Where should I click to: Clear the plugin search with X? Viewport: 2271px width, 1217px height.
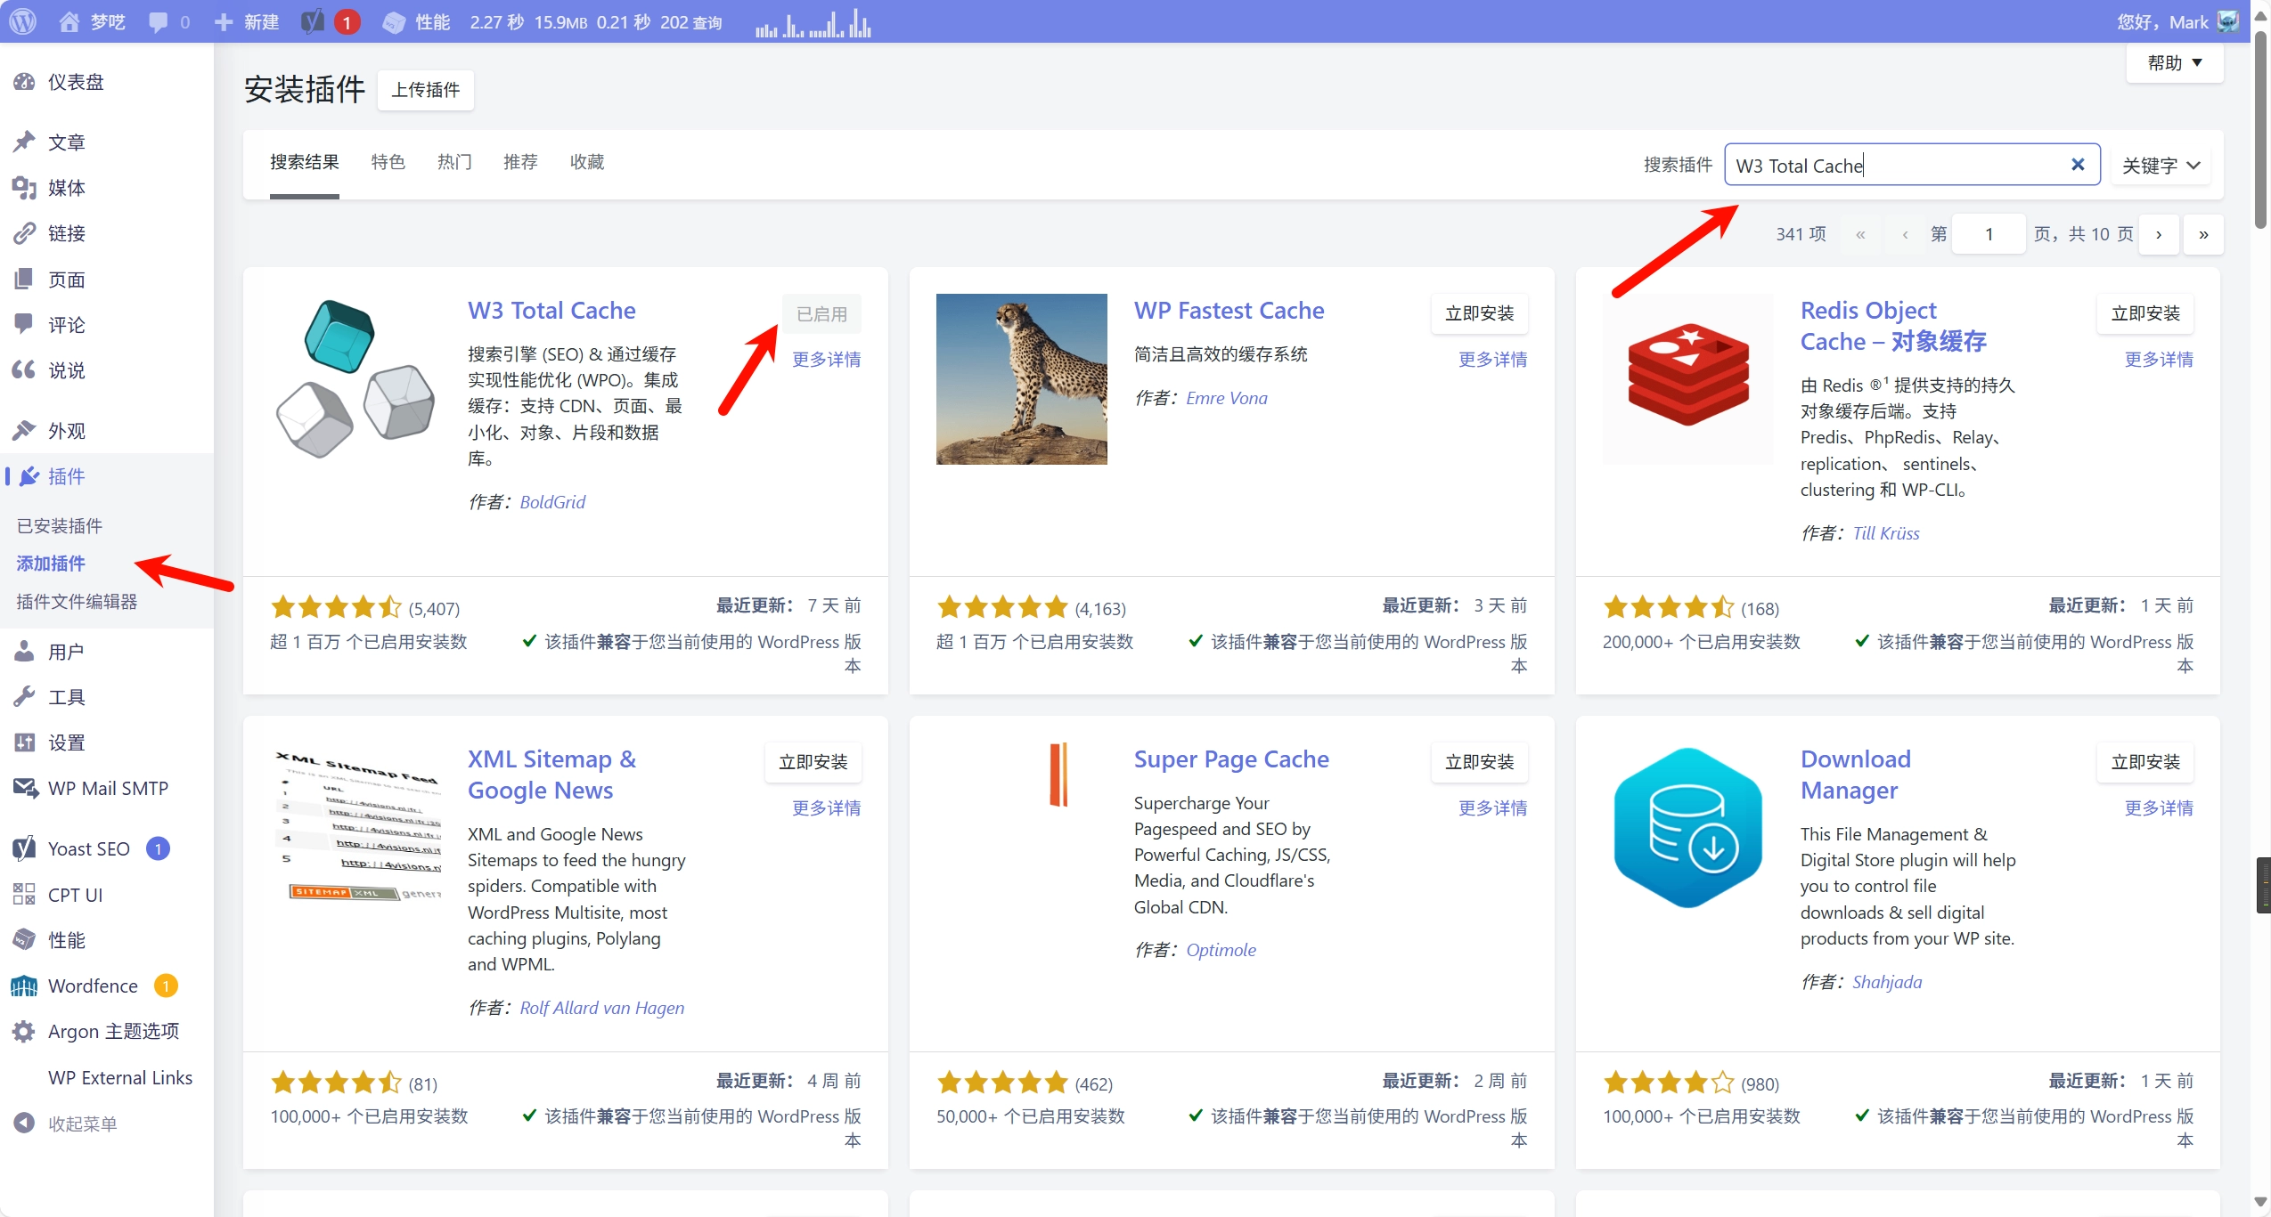point(2078,165)
